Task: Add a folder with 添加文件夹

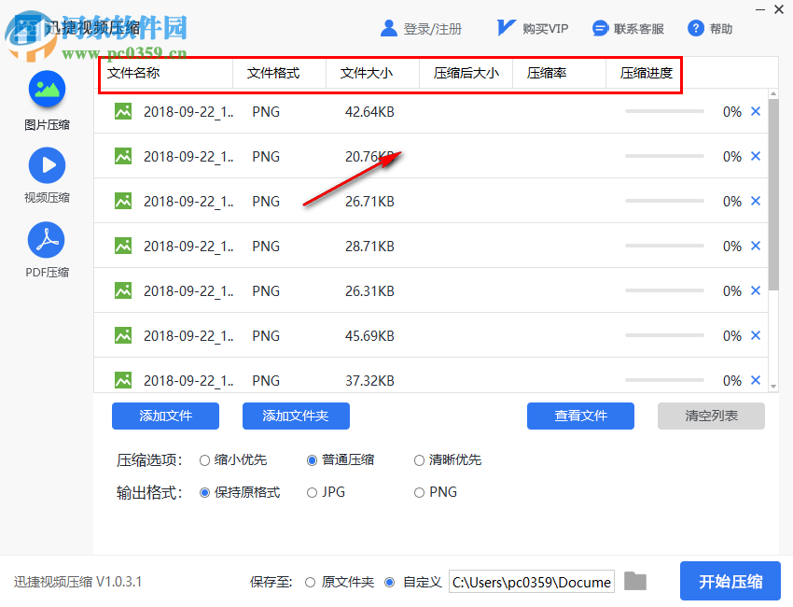Action: click(x=296, y=416)
